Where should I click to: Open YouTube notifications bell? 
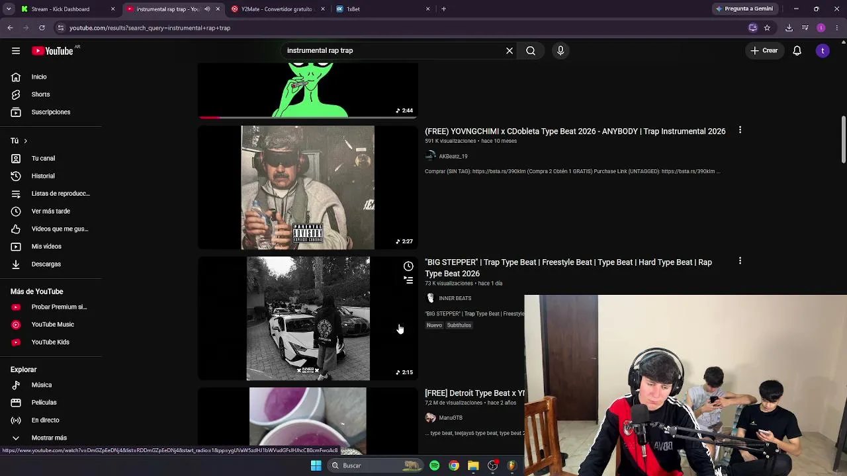coord(797,50)
